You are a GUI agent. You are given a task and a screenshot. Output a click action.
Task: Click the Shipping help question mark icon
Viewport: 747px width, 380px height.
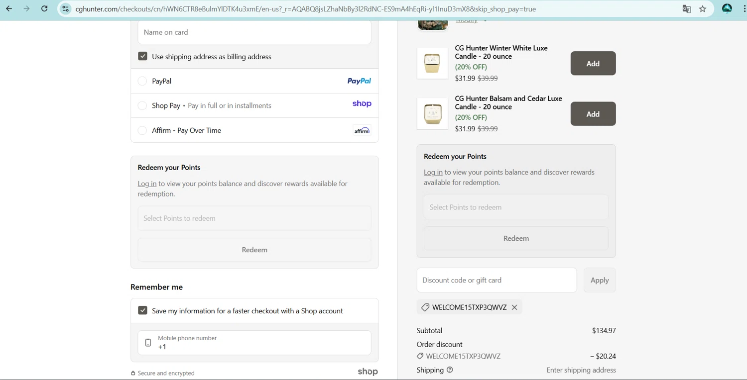pyautogui.click(x=450, y=370)
